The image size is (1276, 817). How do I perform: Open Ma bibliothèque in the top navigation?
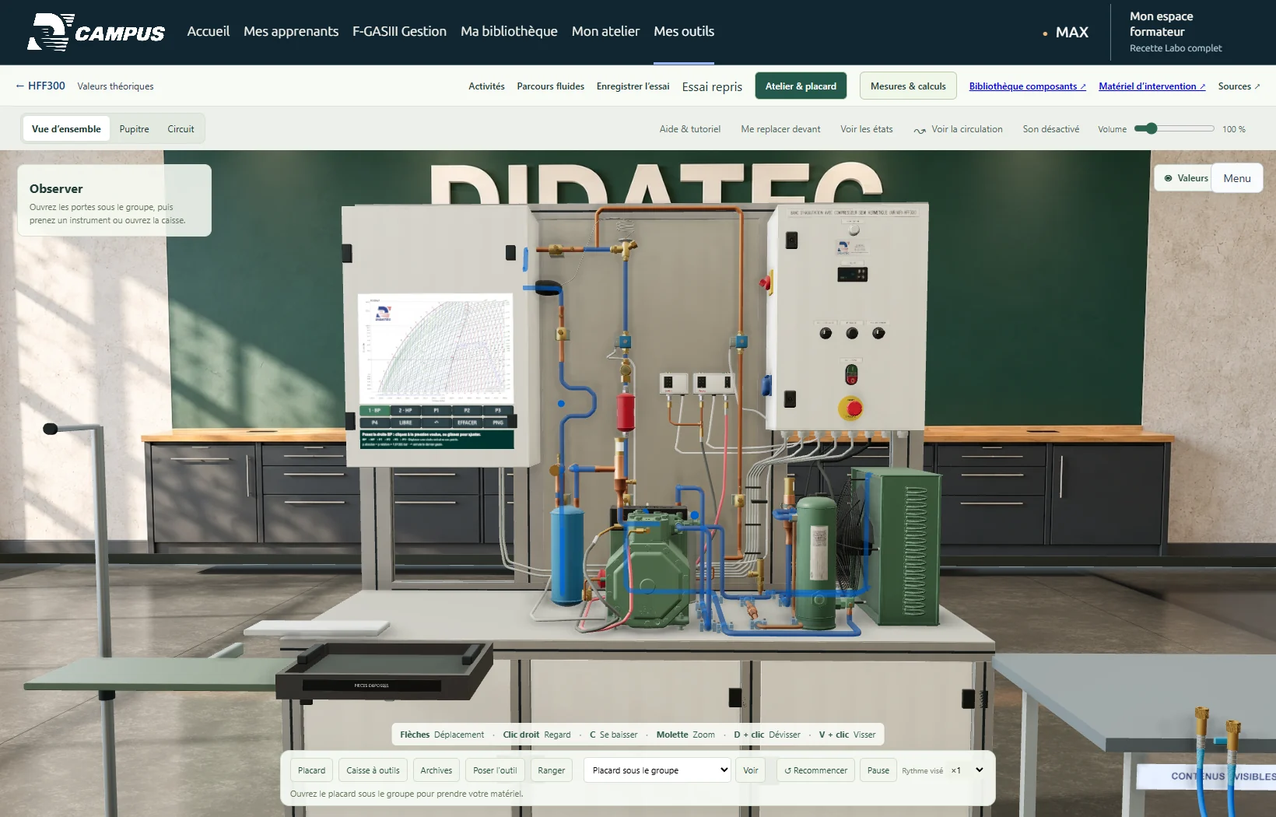509,31
